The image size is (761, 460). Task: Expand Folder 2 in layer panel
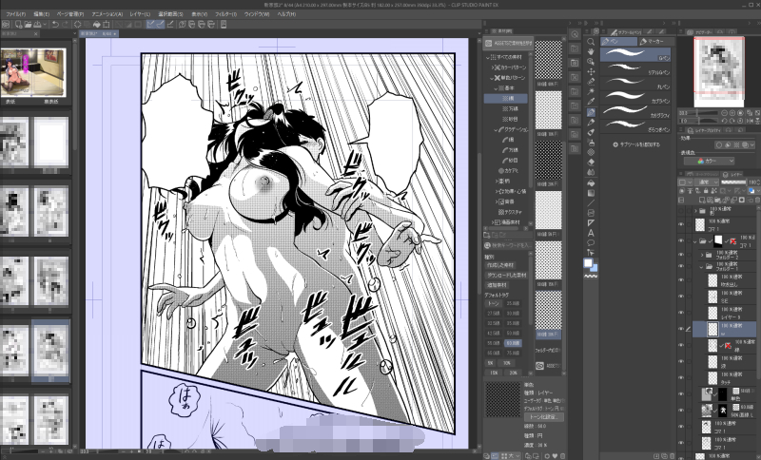pyautogui.click(x=702, y=254)
